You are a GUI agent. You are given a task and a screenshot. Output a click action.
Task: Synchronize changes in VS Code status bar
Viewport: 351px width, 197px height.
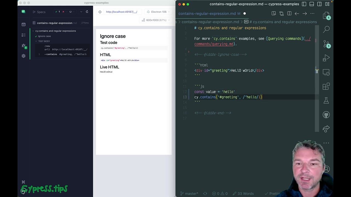click(x=205, y=193)
